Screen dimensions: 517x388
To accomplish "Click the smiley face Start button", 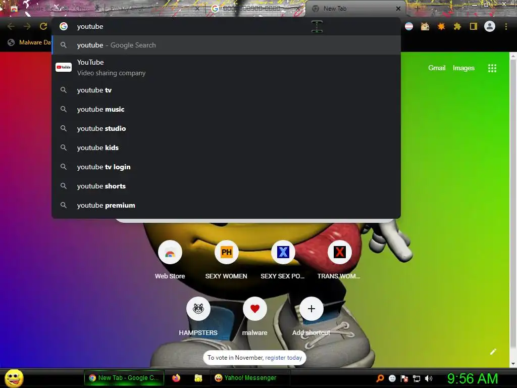I will (x=14, y=378).
